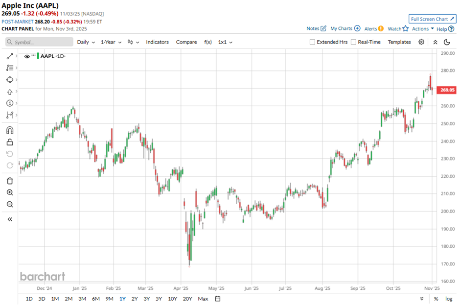Toggle AAPL series visibility eye icon

tap(27, 56)
